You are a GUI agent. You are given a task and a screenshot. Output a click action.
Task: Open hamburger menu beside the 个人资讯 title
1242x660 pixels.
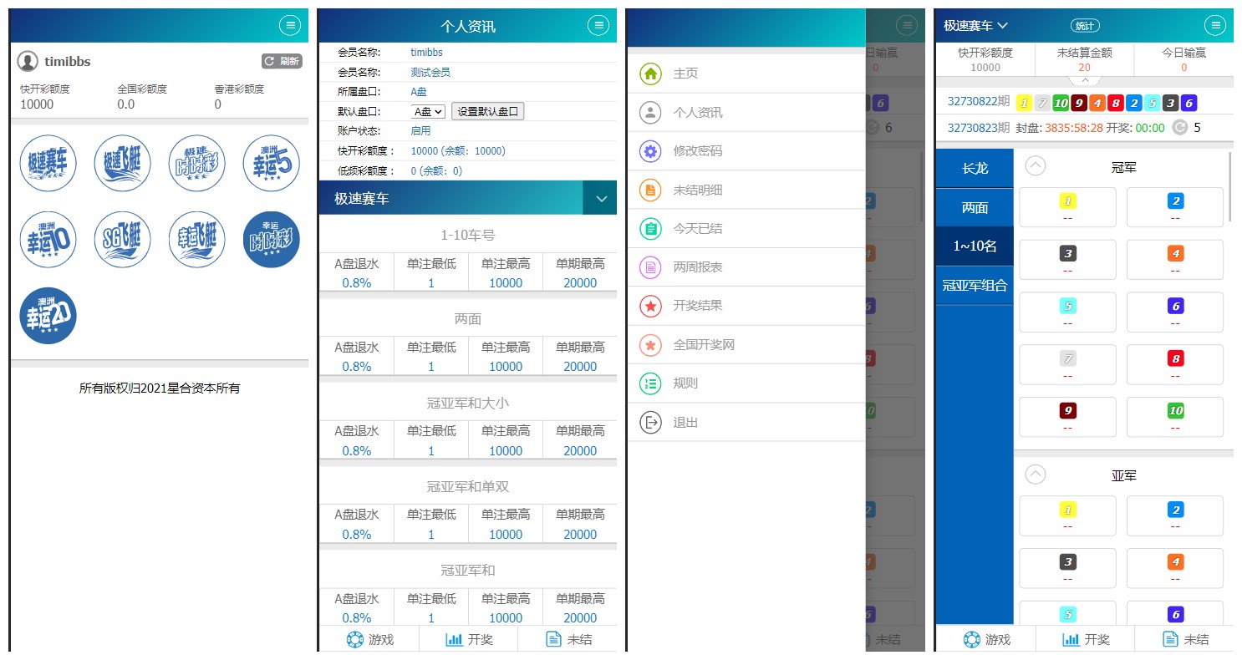(598, 25)
